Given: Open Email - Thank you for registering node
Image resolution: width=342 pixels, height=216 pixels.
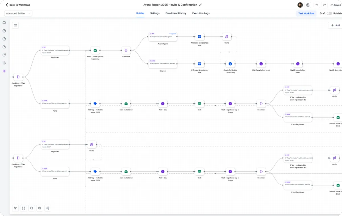Looking at the screenshot, I should click(95, 50).
